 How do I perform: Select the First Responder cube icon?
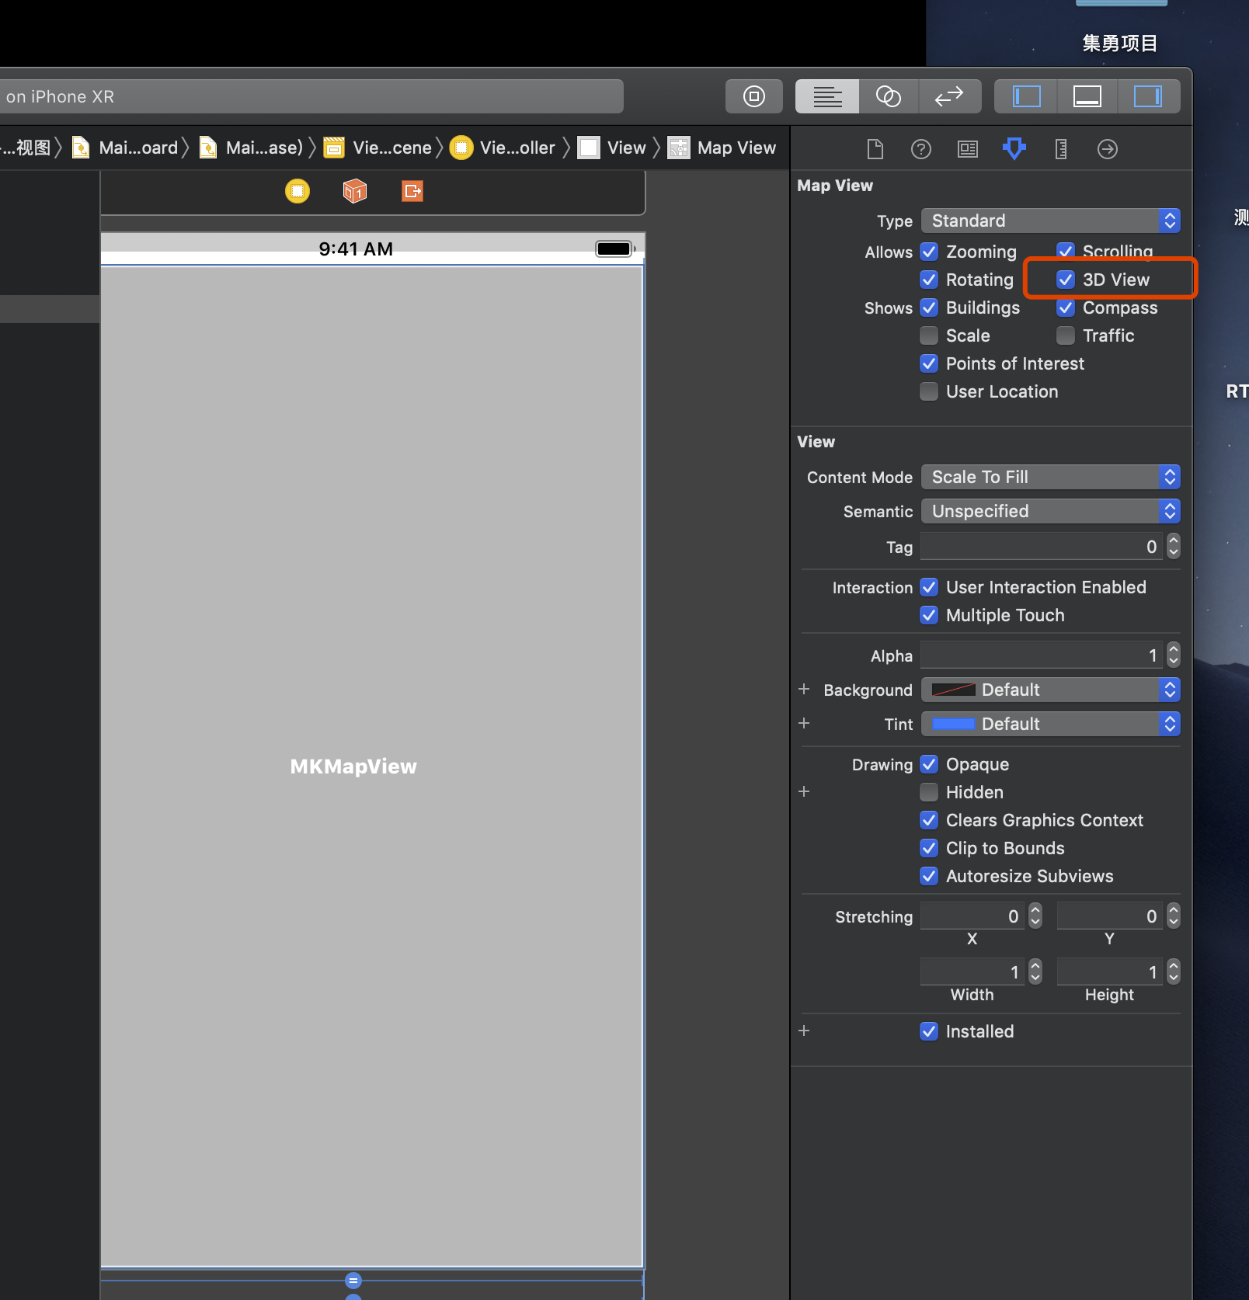pos(355,191)
